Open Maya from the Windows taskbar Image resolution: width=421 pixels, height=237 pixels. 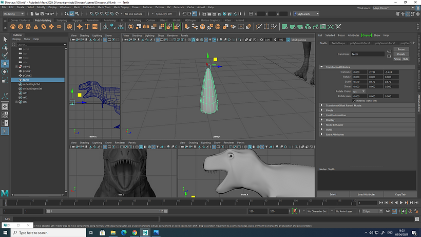(145, 233)
